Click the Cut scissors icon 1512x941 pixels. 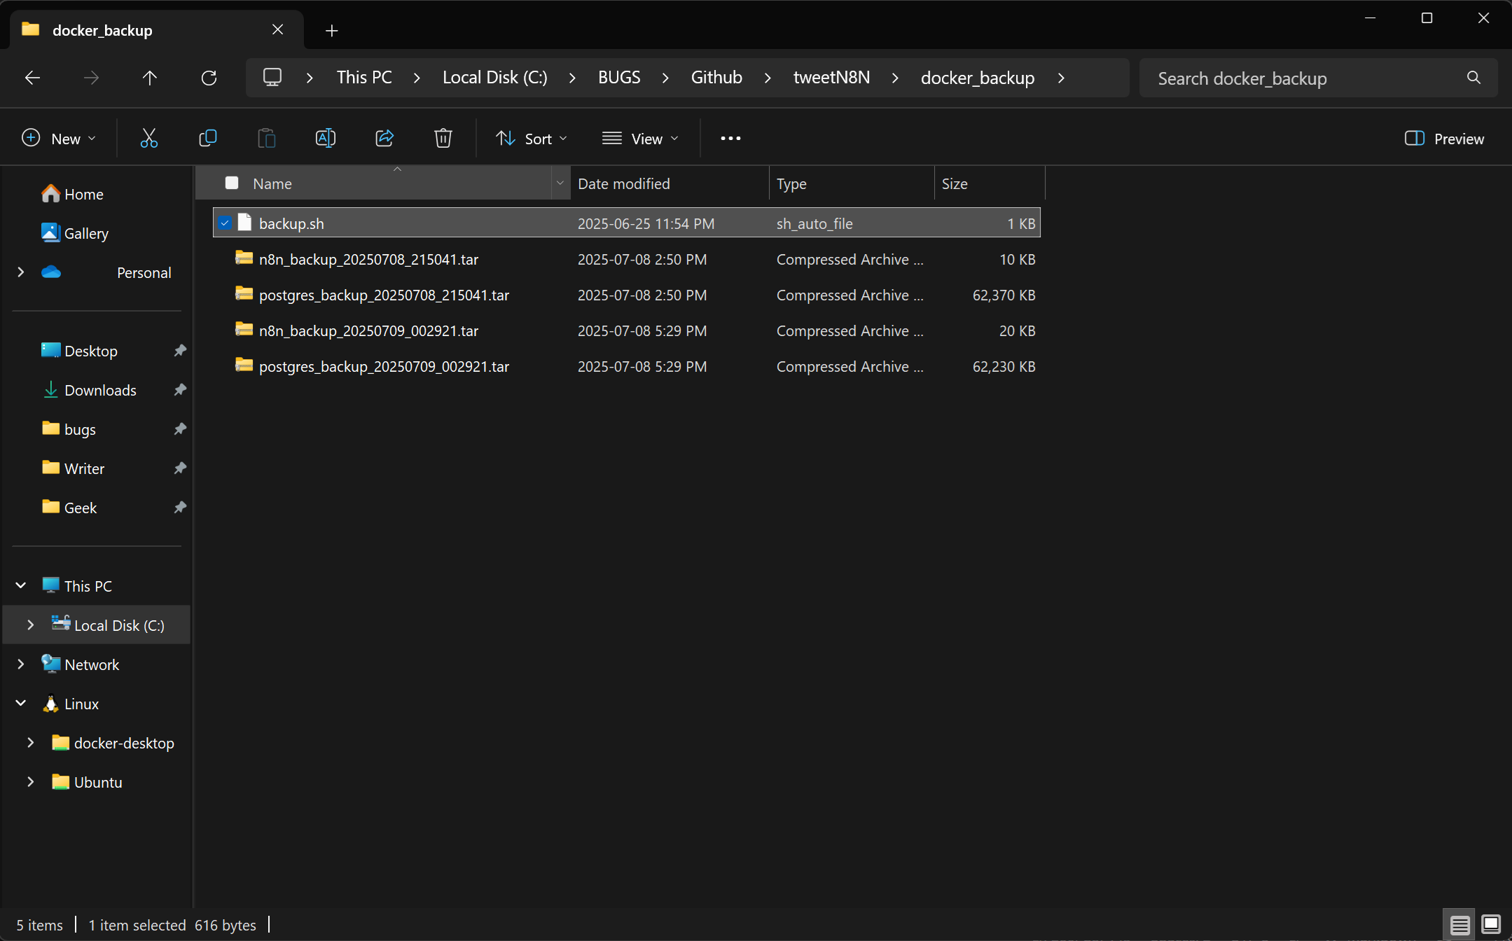point(148,138)
